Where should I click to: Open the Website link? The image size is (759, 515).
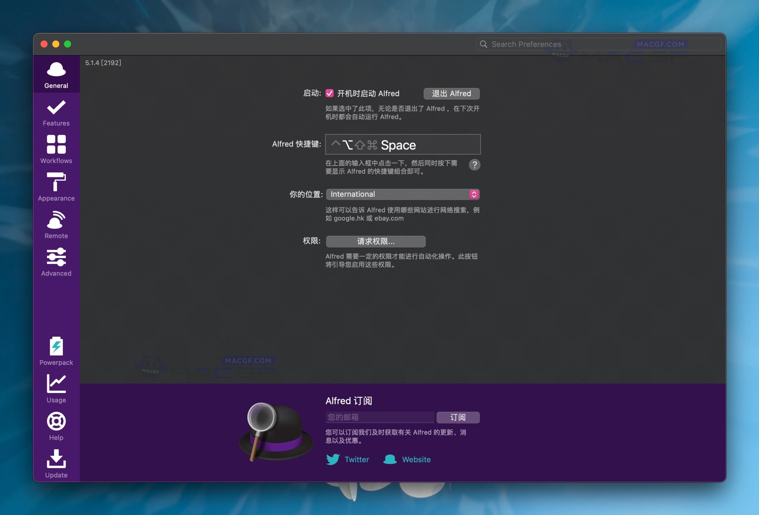(416, 460)
